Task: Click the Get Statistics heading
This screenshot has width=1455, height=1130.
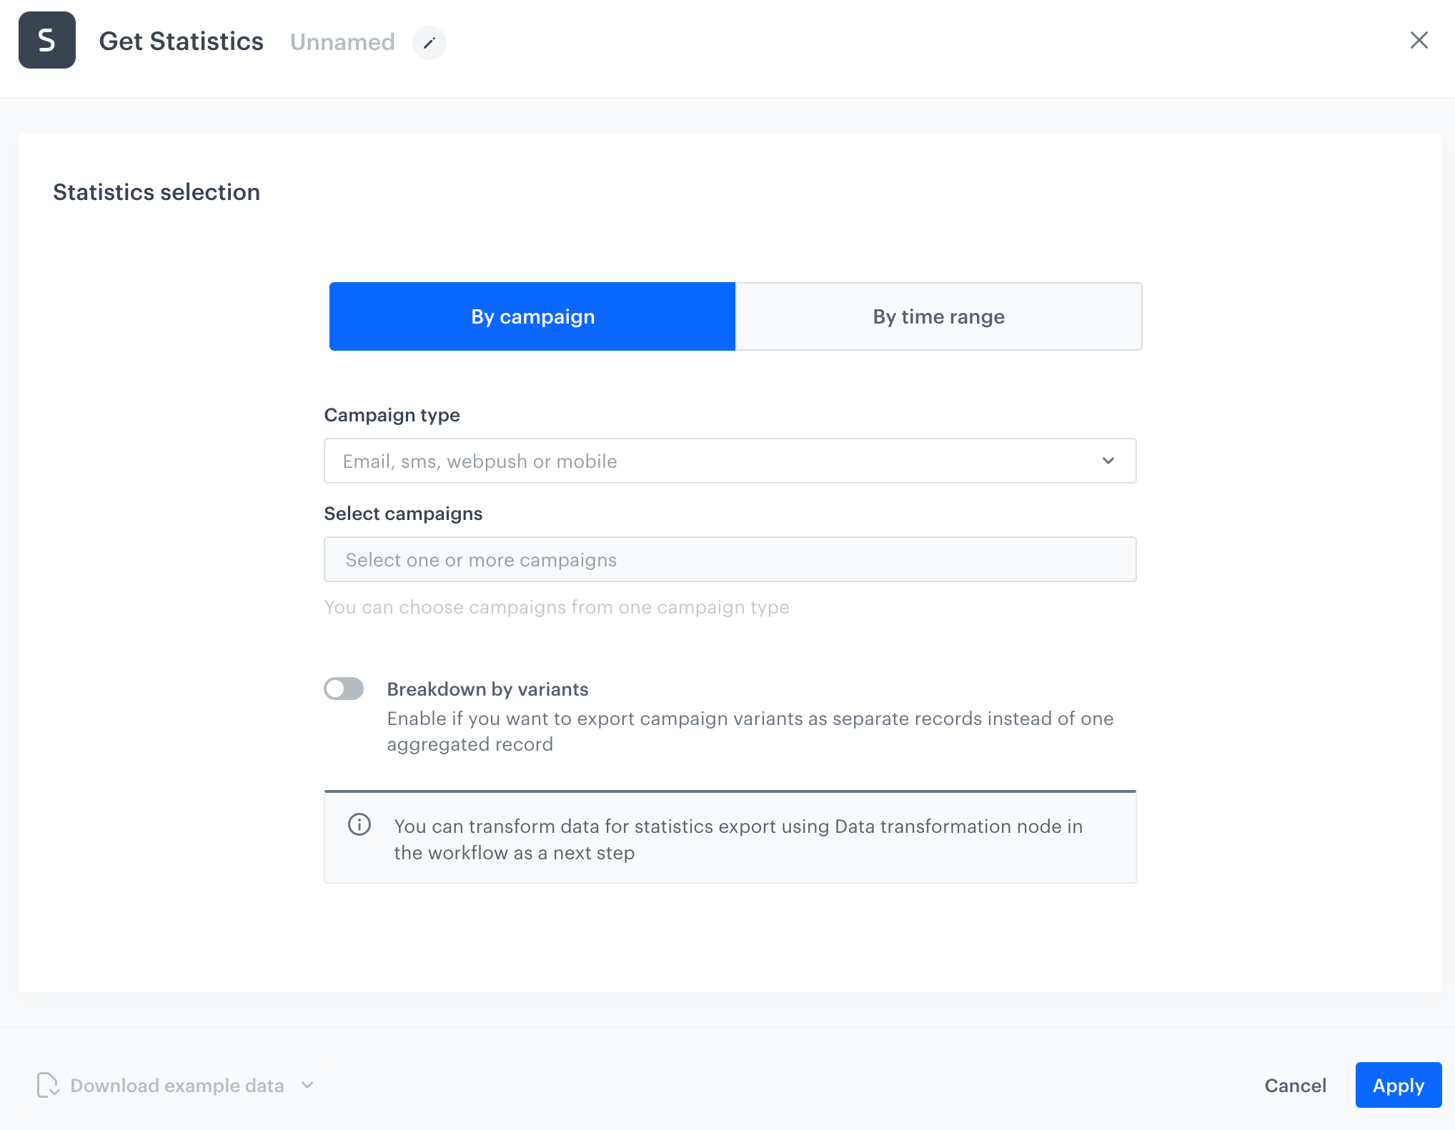Action: point(181,41)
